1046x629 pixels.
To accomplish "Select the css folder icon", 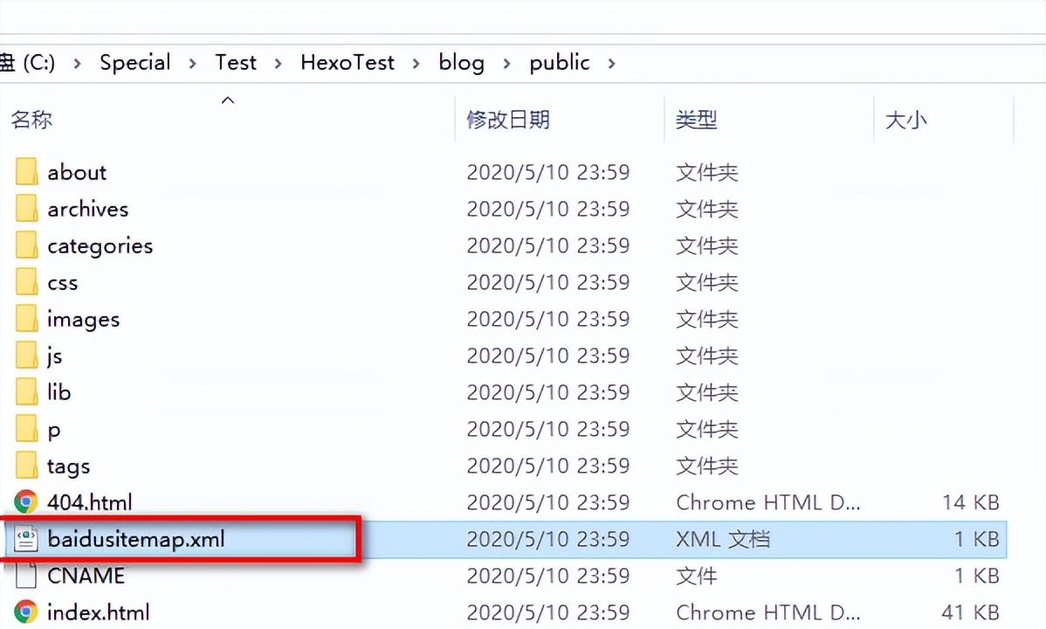I will 26,282.
